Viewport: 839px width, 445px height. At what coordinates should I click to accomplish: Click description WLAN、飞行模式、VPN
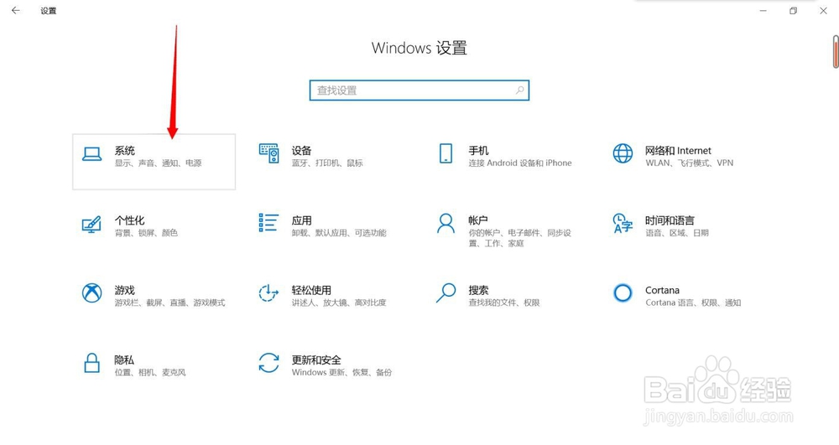pyautogui.click(x=689, y=163)
